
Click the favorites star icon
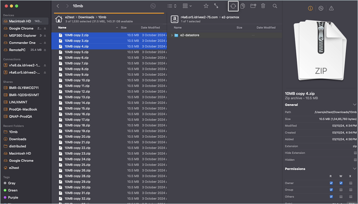pyautogui.click(x=206, y=6)
